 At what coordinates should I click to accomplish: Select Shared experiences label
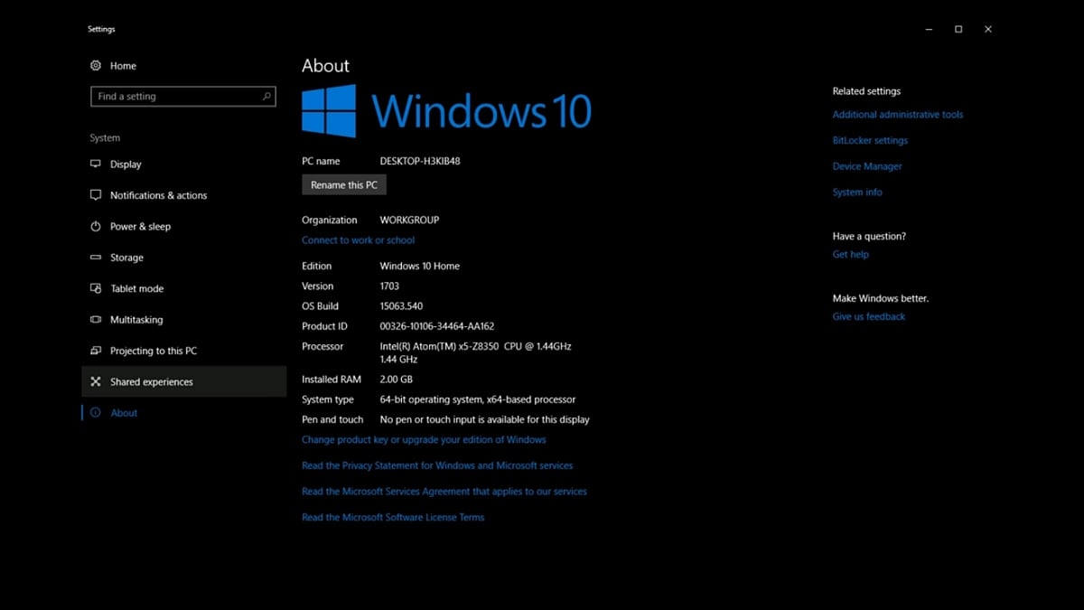click(x=152, y=381)
